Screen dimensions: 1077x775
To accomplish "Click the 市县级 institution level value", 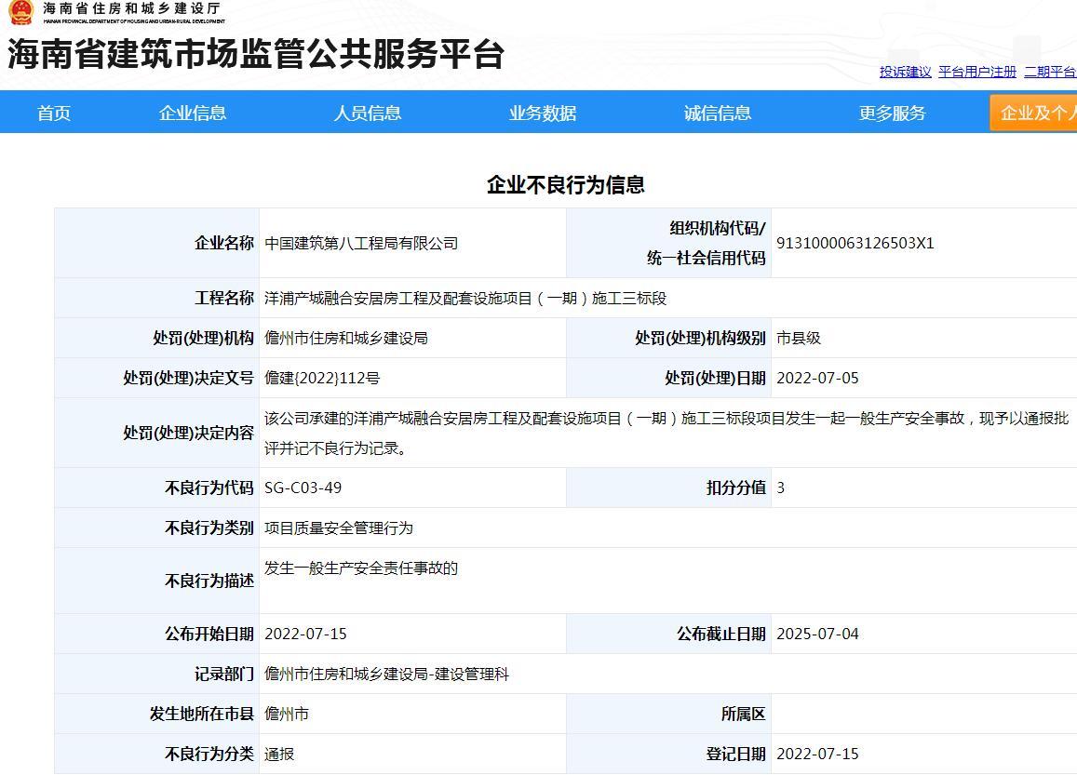I will click(799, 338).
